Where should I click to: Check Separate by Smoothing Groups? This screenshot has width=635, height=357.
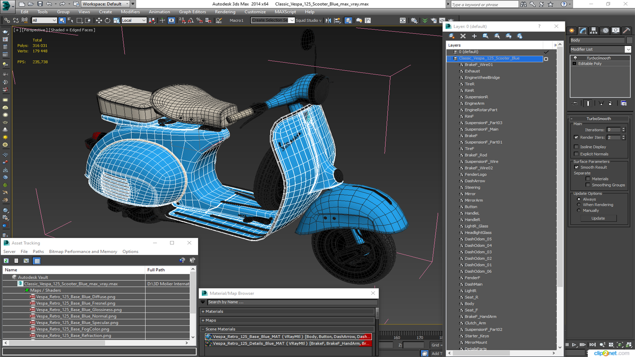(588, 185)
